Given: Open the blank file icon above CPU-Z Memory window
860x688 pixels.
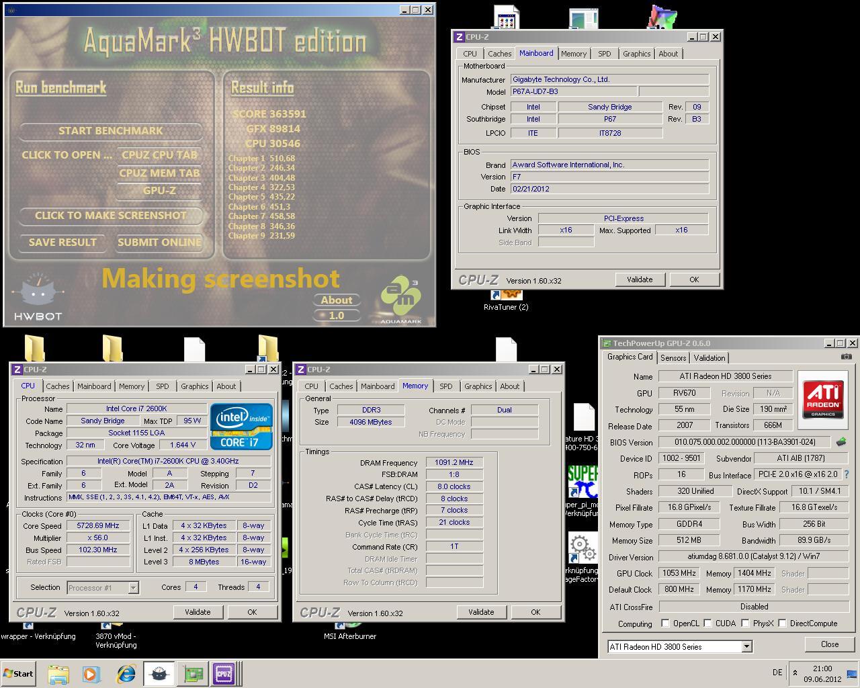Looking at the screenshot, I should pos(507,349).
